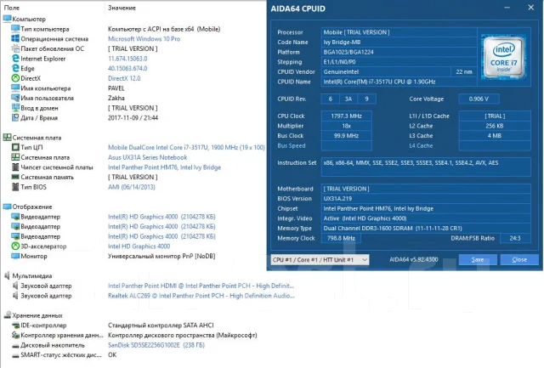Viewport: 544px width, 368px height.
Task: Click the CPU Clock value 1797.3 MHz
Action: point(346,116)
